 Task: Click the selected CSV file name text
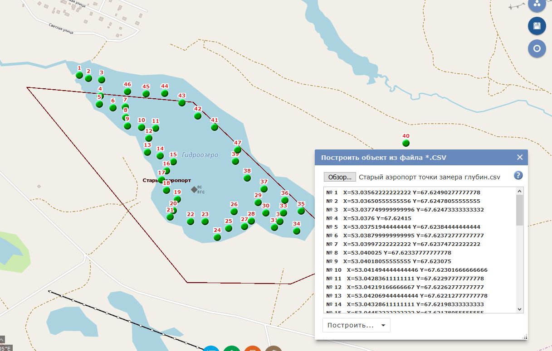pos(430,177)
